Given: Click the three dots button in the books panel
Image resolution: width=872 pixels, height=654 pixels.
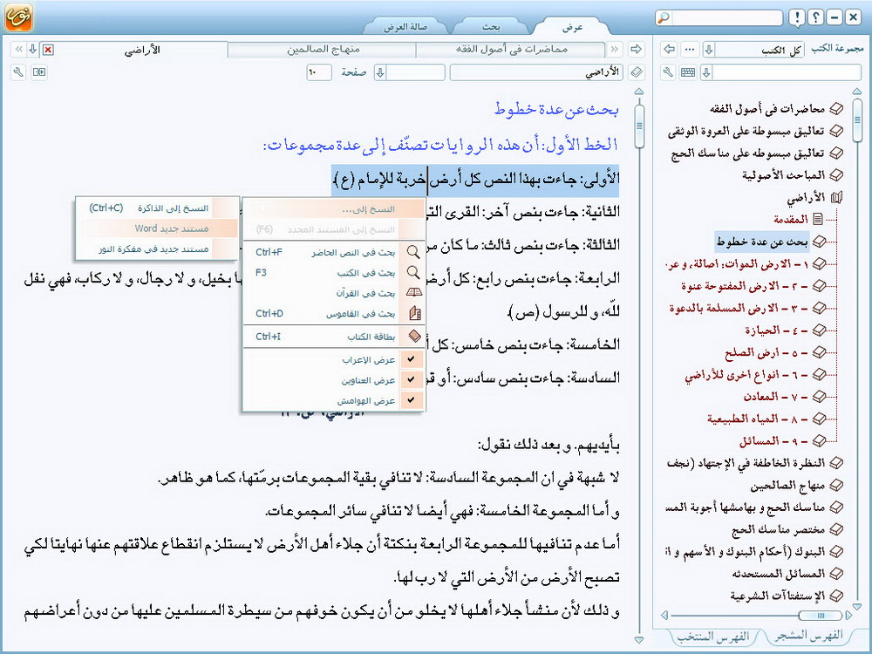Looking at the screenshot, I should coord(690,50).
